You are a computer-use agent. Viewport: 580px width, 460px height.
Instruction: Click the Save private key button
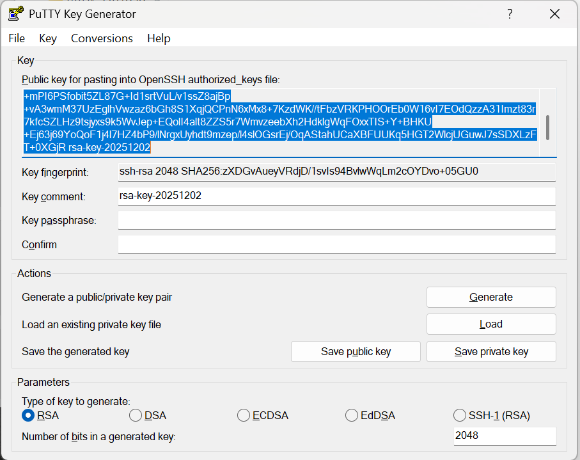click(491, 352)
